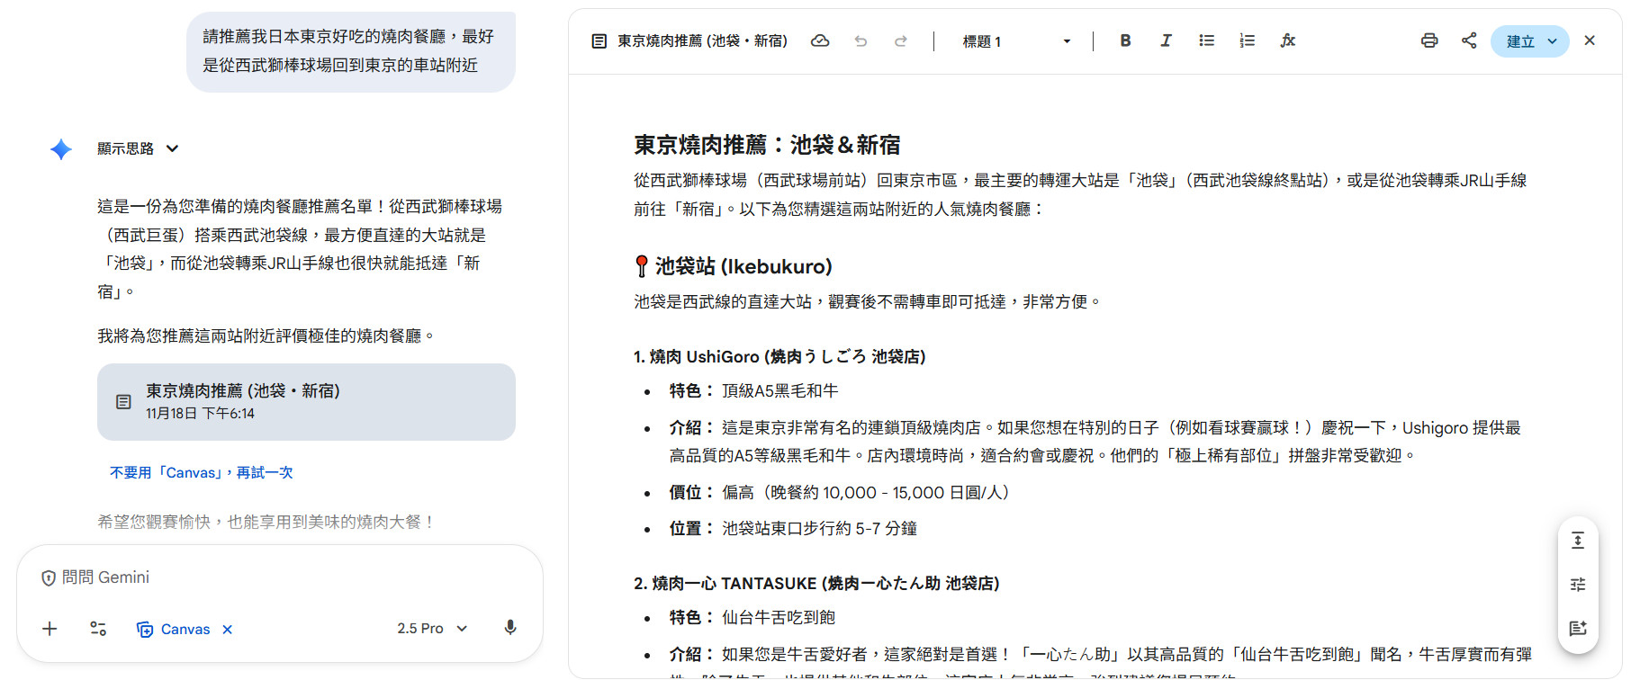The image size is (1631, 680).
Task: Open 東京燒肉推薦 canvas card in chat
Action: click(x=306, y=402)
